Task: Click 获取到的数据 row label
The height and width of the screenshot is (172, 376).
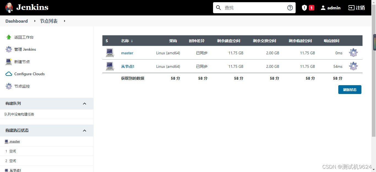Action: point(133,78)
